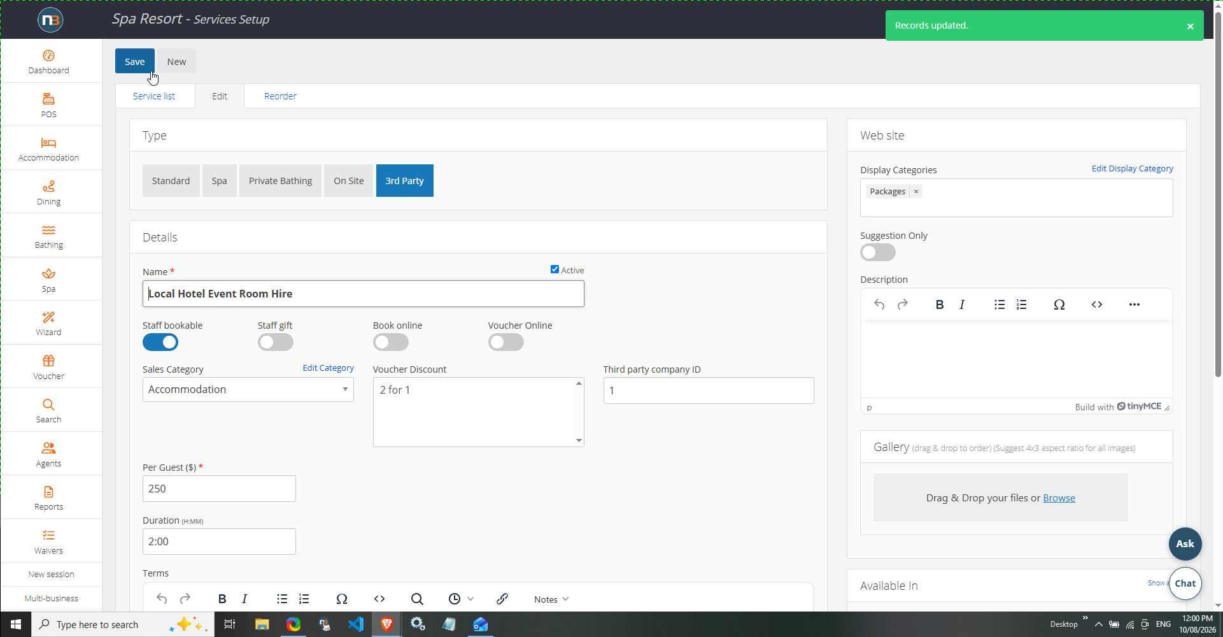1223x637 pixels.
Task: Show more tools in Description editor
Action: pyautogui.click(x=1135, y=304)
